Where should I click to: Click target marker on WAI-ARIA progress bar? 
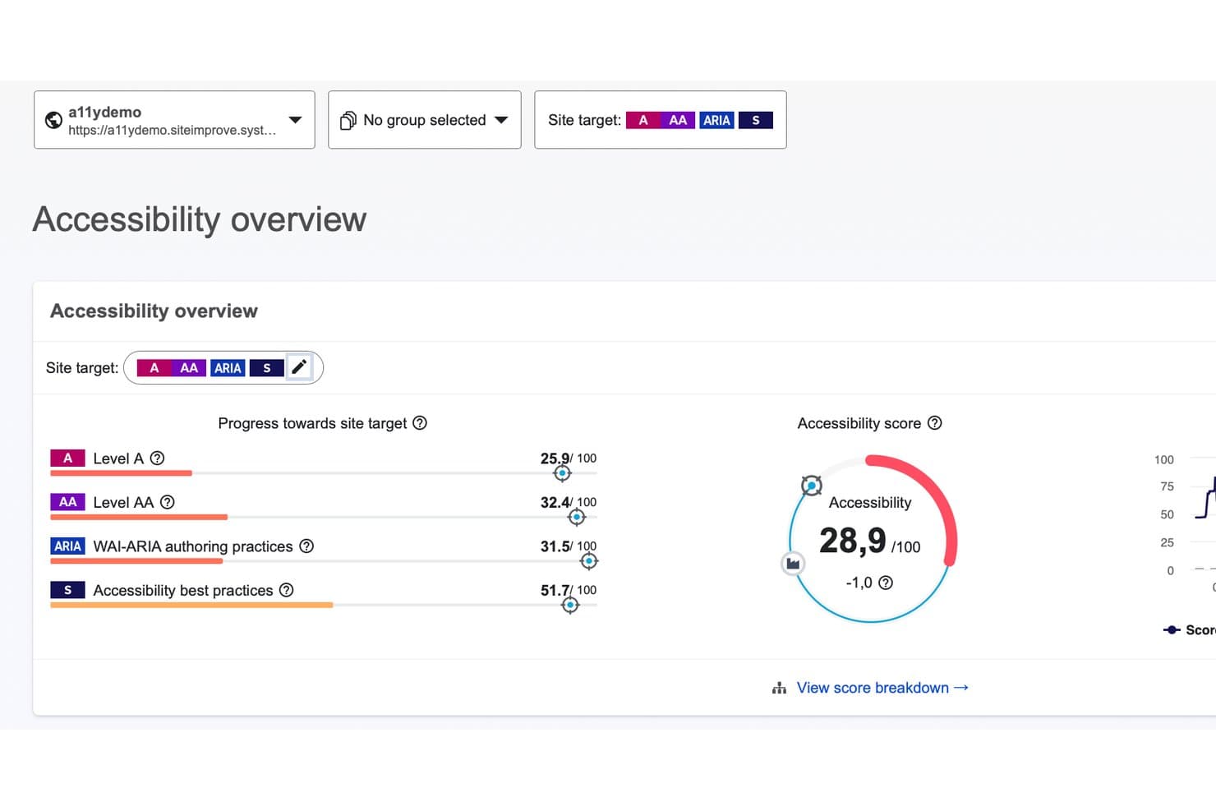pyautogui.click(x=589, y=561)
